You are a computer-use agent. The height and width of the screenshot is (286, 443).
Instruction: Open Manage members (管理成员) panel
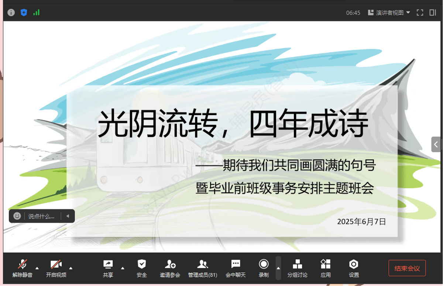pyautogui.click(x=202, y=268)
